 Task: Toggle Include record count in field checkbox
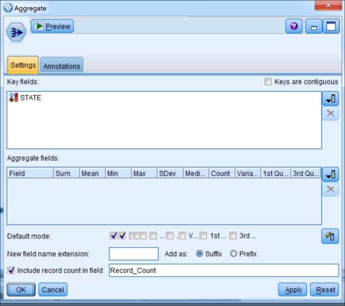[x=11, y=270]
